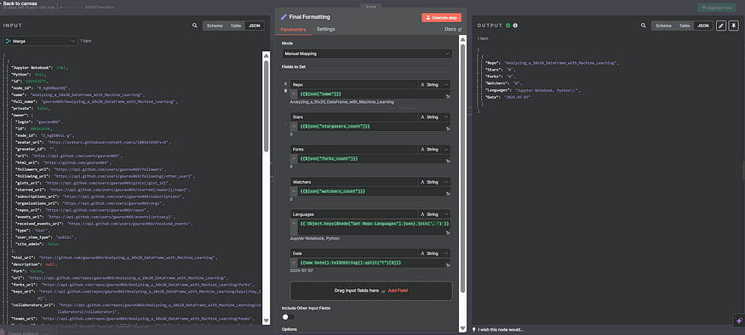The image size is (745, 335).
Task: Click the Date expression value field
Action: 374,263
